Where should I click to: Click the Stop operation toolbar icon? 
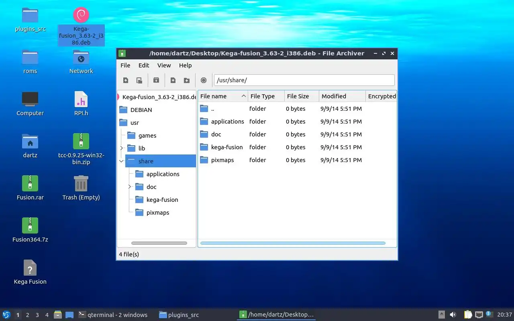pos(204,80)
